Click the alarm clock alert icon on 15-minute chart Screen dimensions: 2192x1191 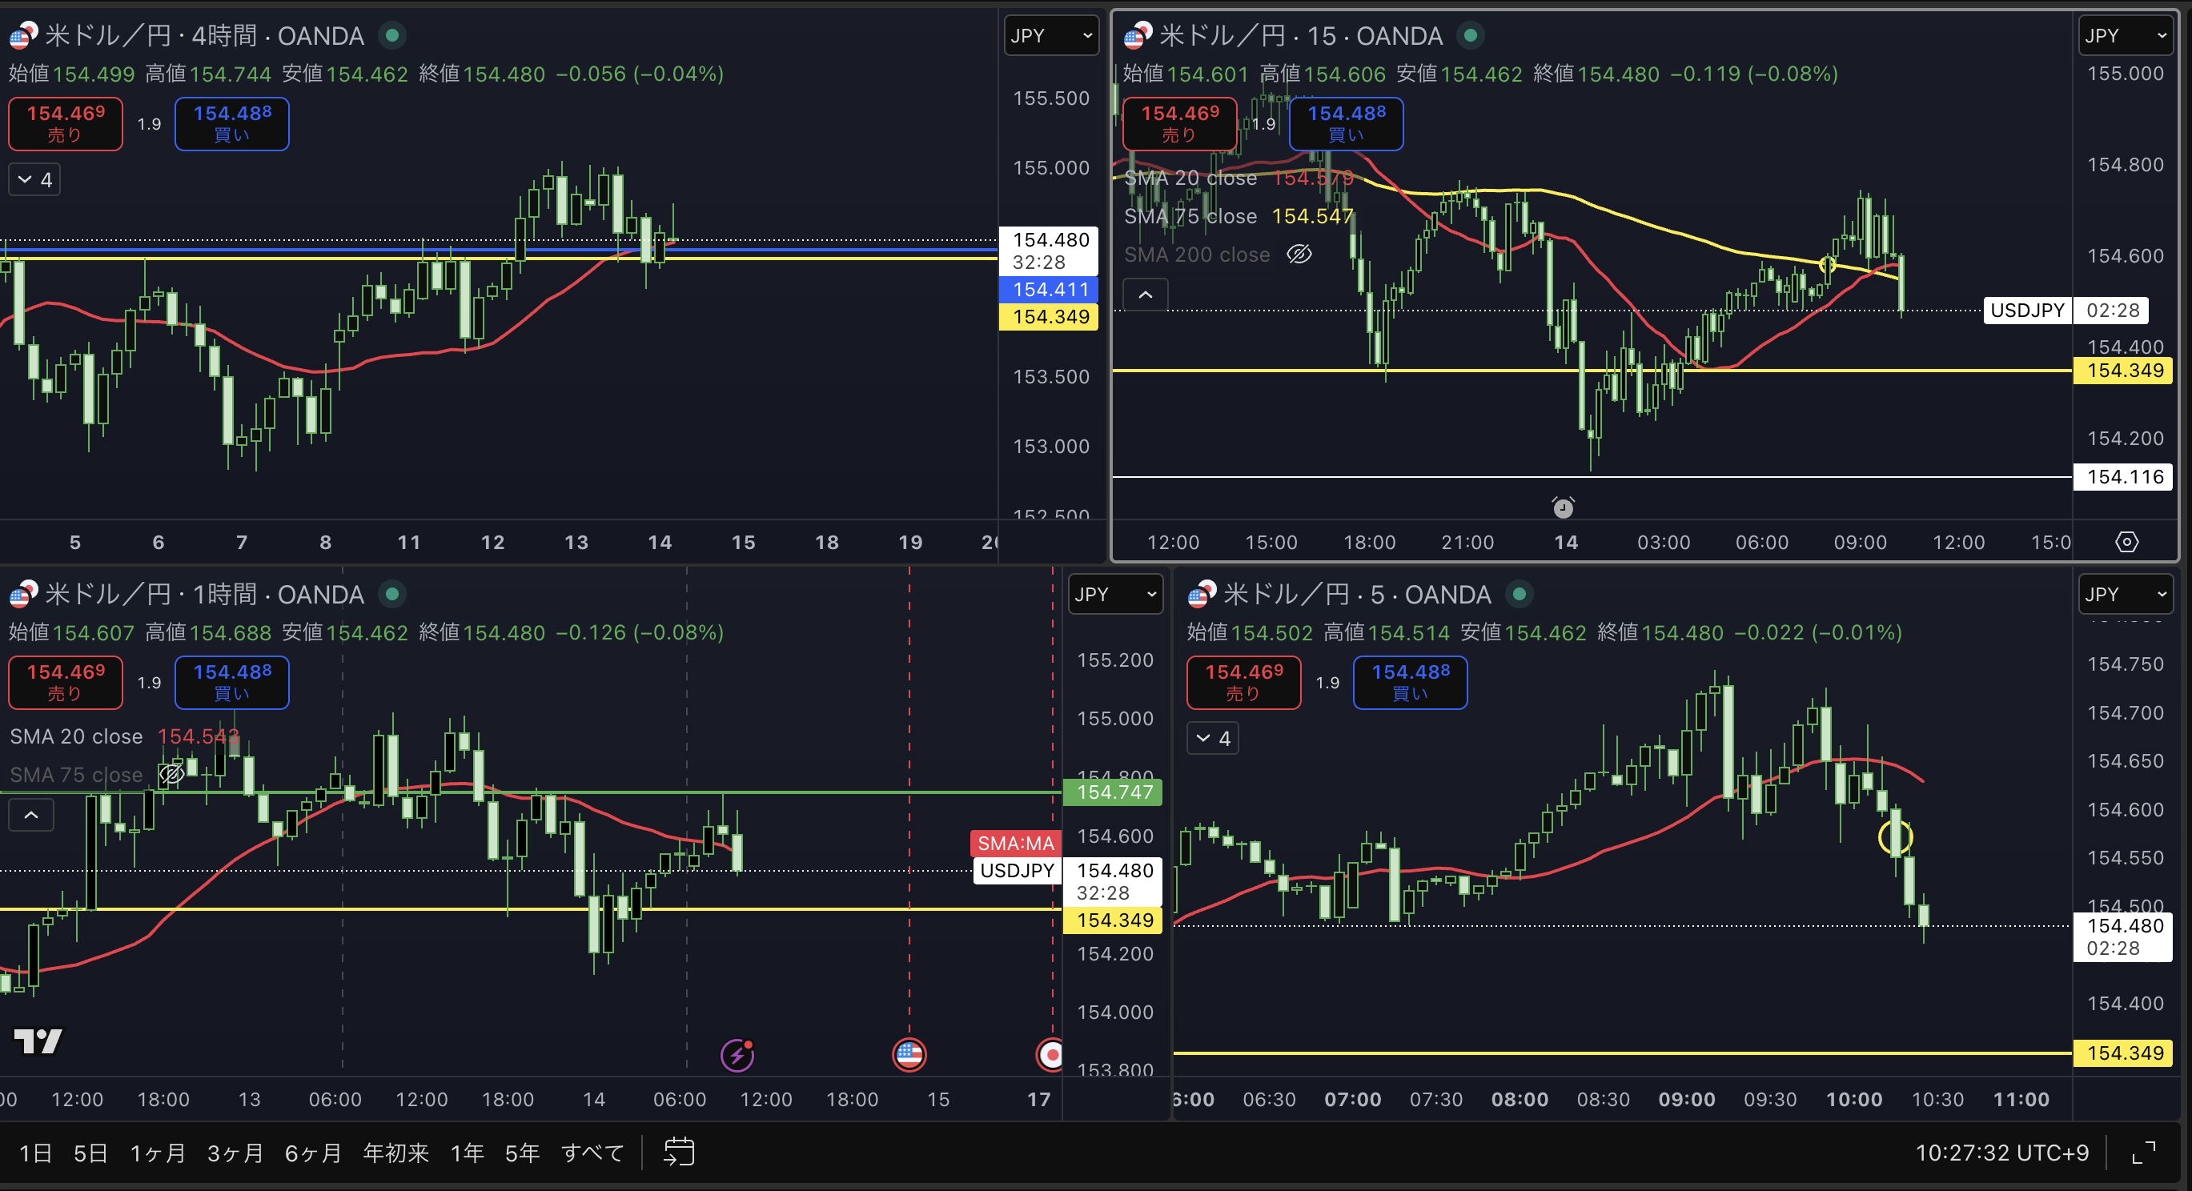[x=1564, y=508]
